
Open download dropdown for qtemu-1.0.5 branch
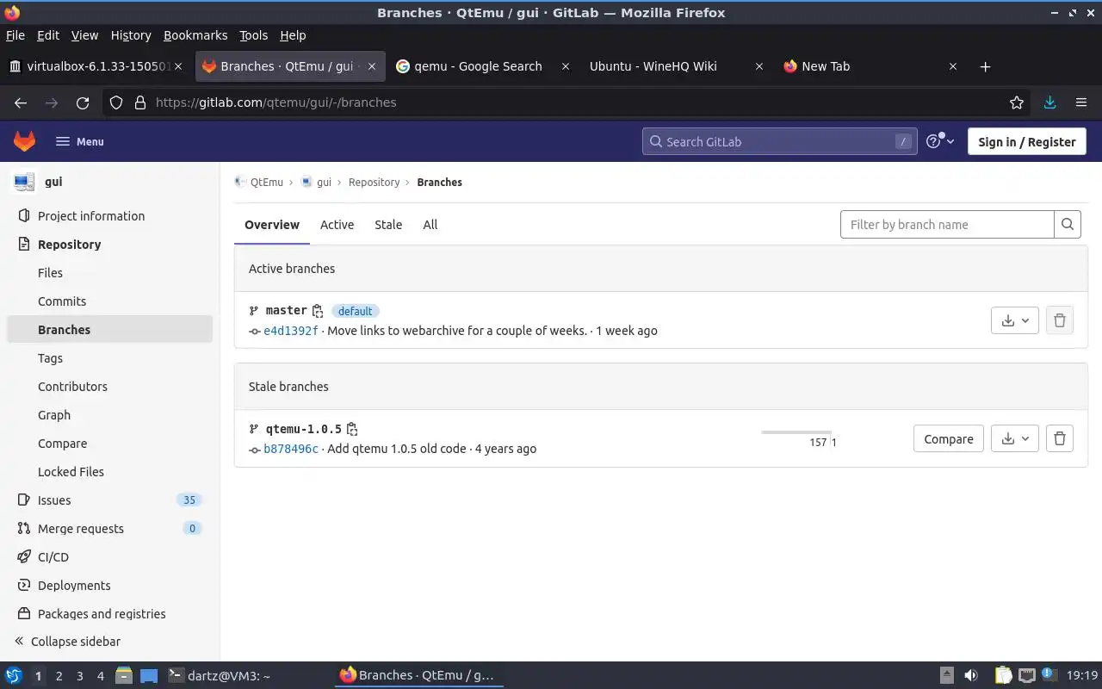point(1015,438)
